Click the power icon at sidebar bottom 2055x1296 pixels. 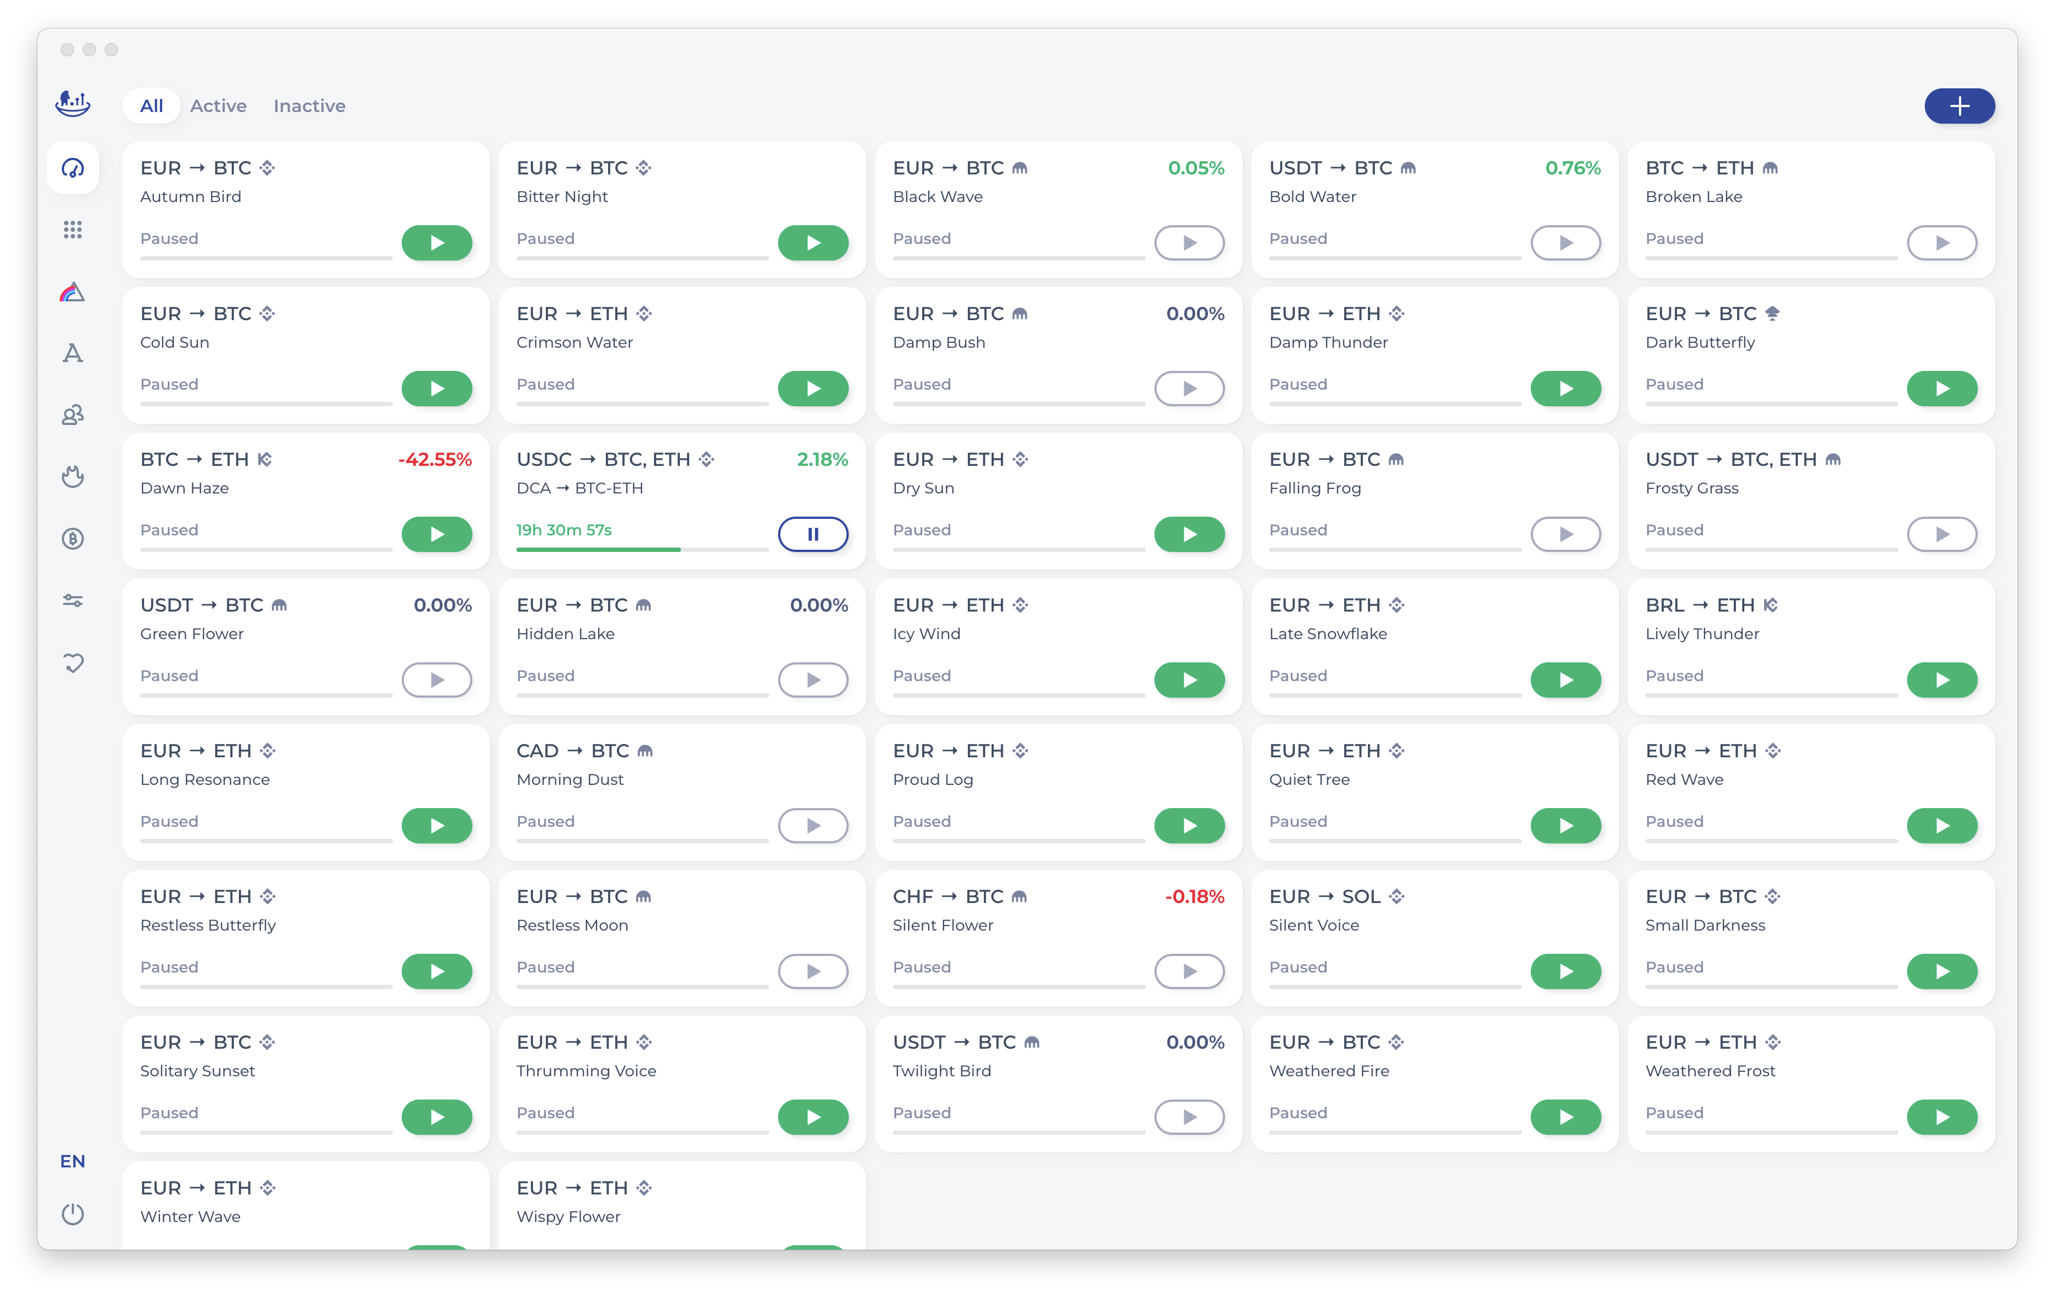(x=72, y=1213)
